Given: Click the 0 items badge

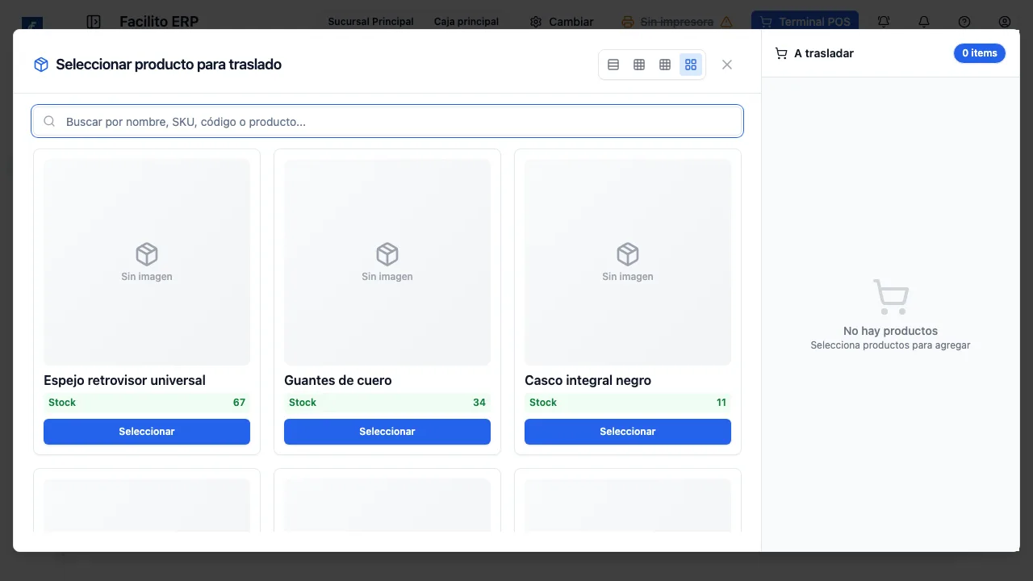Looking at the screenshot, I should coord(980,53).
